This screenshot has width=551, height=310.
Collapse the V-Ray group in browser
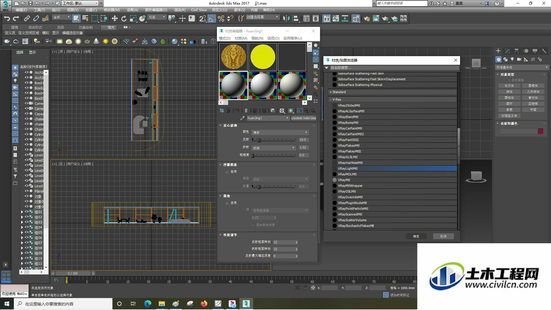tap(331, 99)
